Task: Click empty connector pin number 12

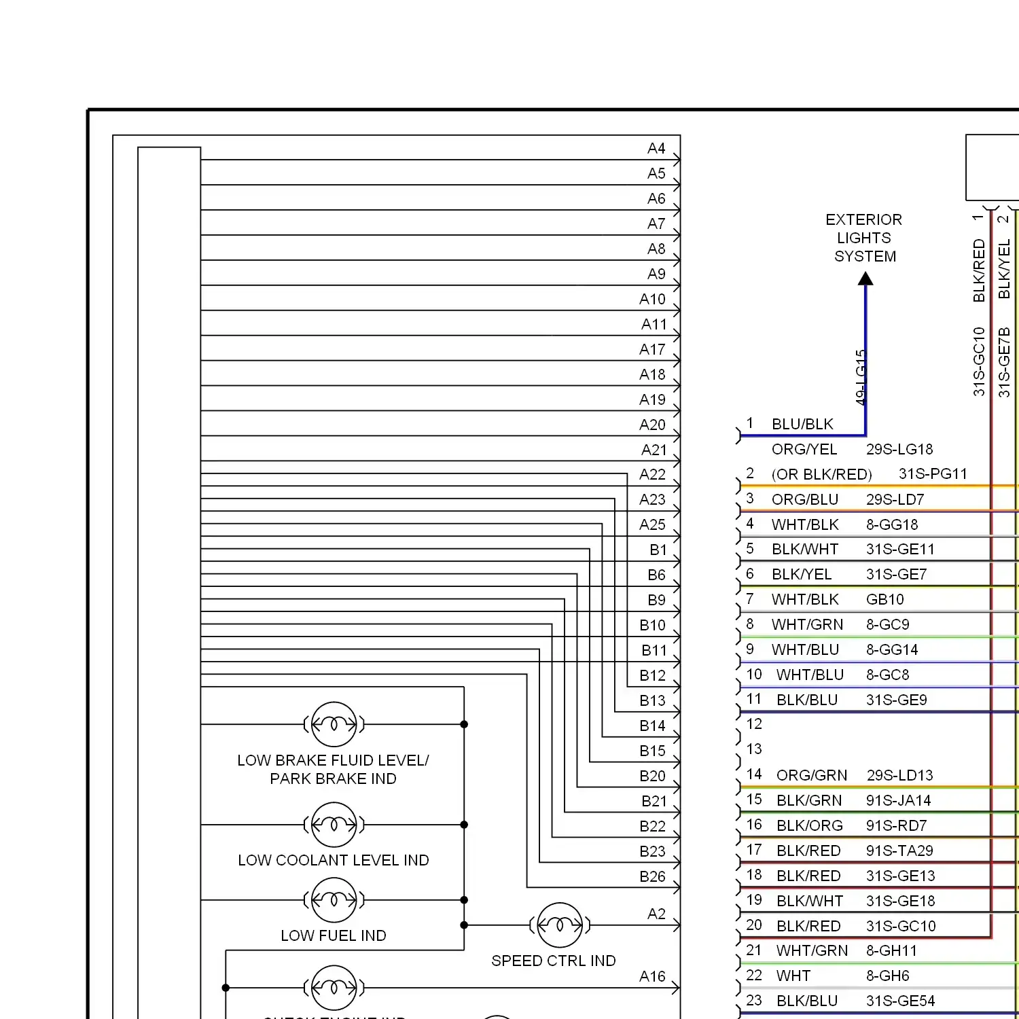Action: pos(754,724)
